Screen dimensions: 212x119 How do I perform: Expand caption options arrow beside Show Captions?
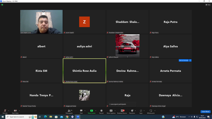click(115, 111)
